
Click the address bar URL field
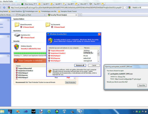tap(66, 7)
